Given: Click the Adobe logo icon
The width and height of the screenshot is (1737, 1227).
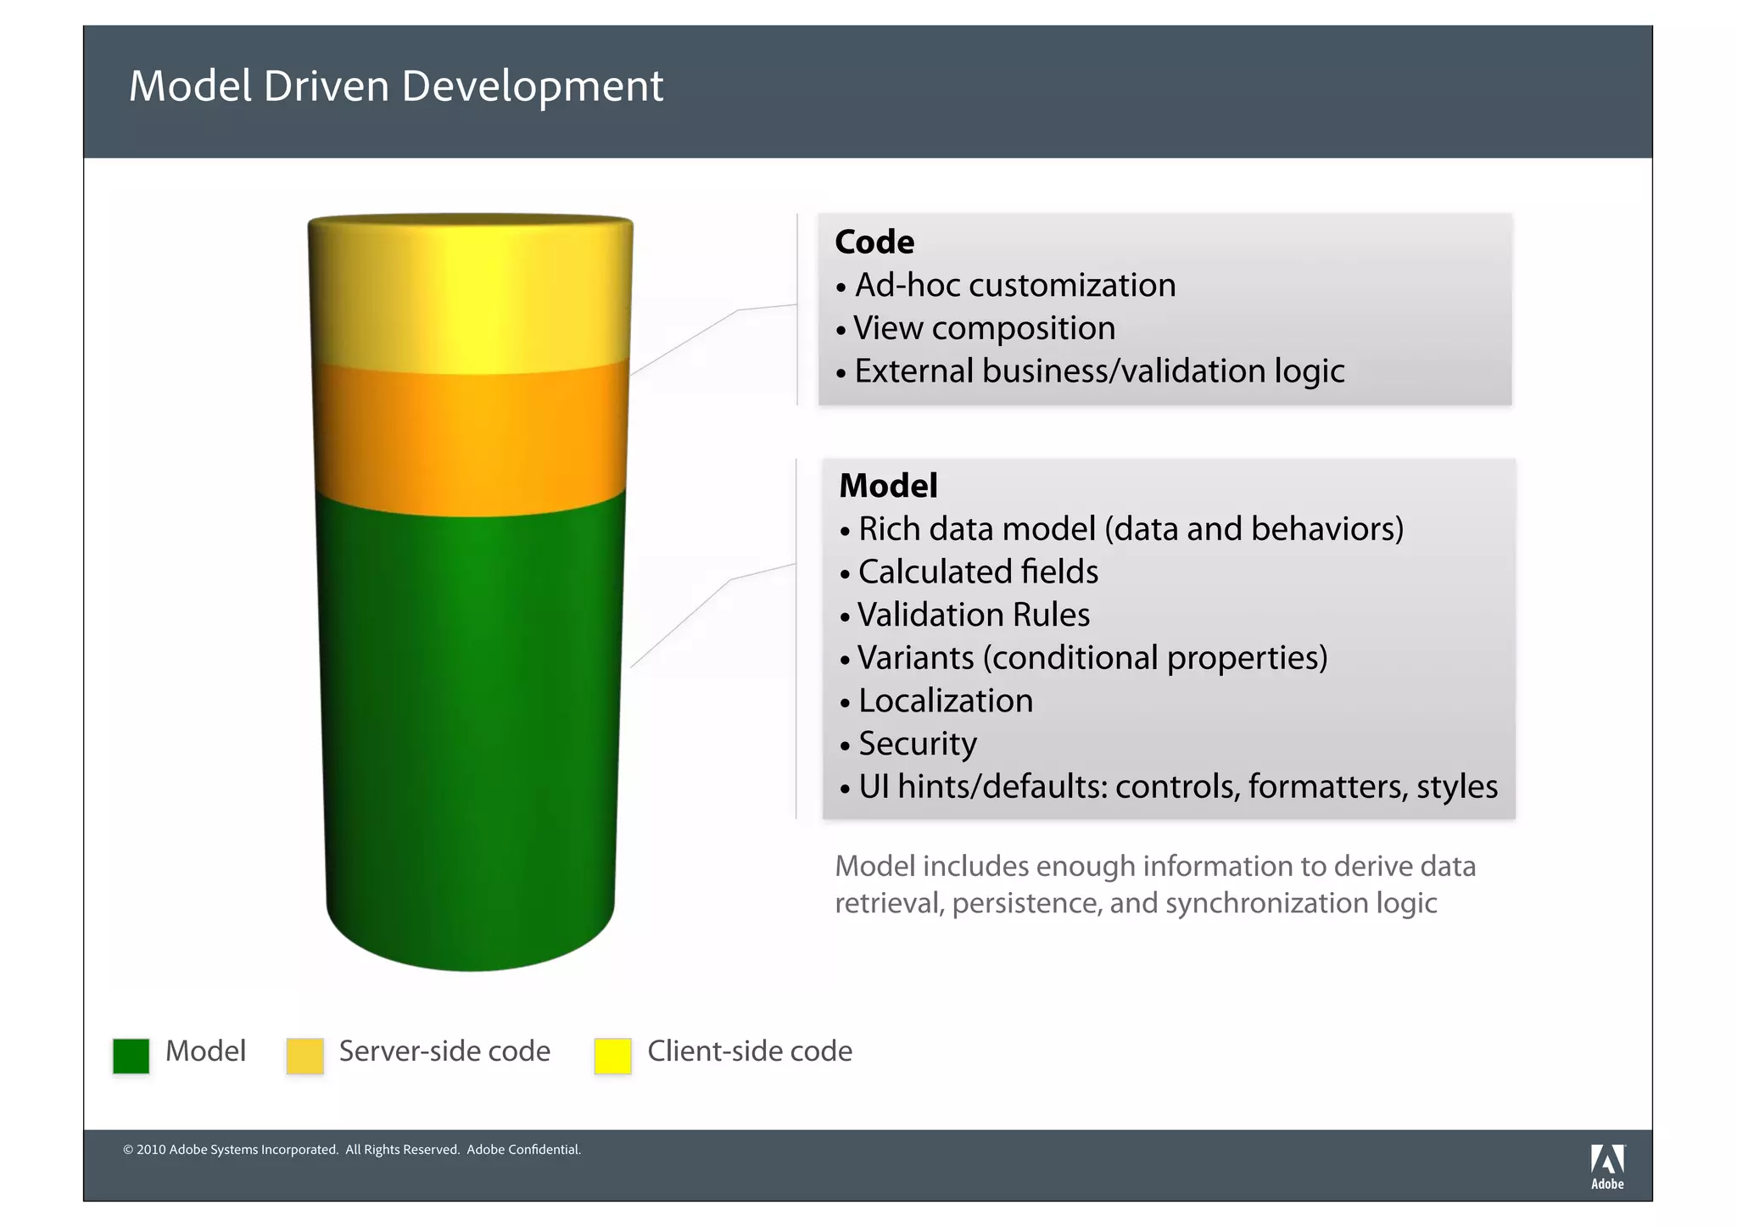Looking at the screenshot, I should coord(1606,1167).
